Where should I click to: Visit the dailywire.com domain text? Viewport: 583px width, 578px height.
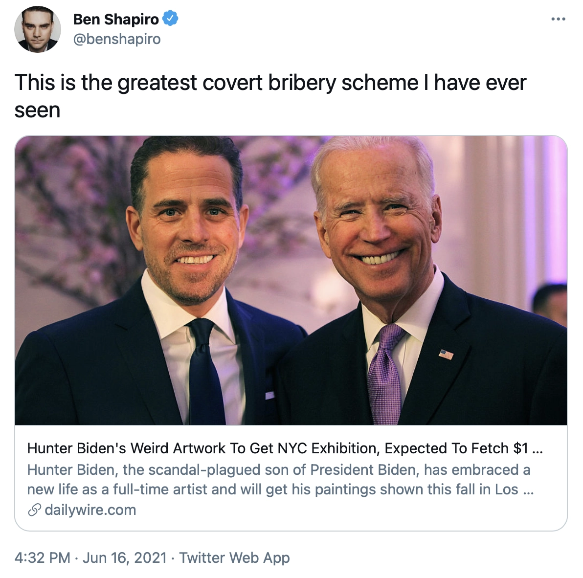click(90, 510)
